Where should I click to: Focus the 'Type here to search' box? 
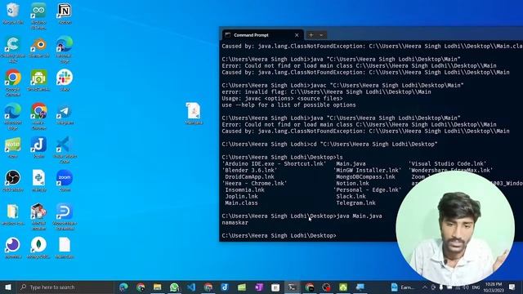point(65,287)
